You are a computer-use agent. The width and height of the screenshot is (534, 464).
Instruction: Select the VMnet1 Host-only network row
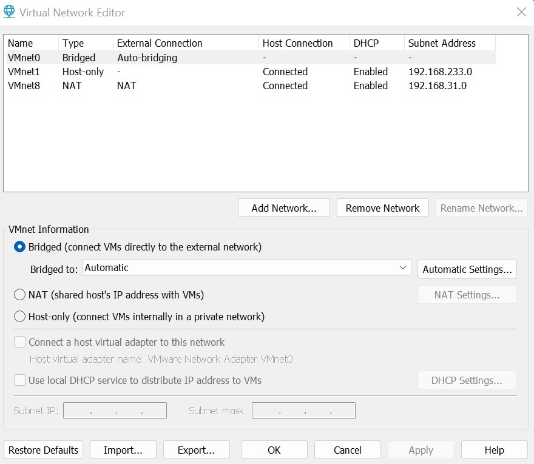pos(251,72)
